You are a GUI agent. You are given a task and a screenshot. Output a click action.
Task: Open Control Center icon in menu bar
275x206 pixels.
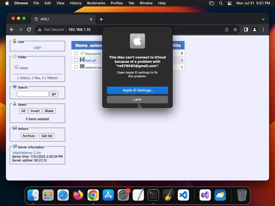pos(229,3)
